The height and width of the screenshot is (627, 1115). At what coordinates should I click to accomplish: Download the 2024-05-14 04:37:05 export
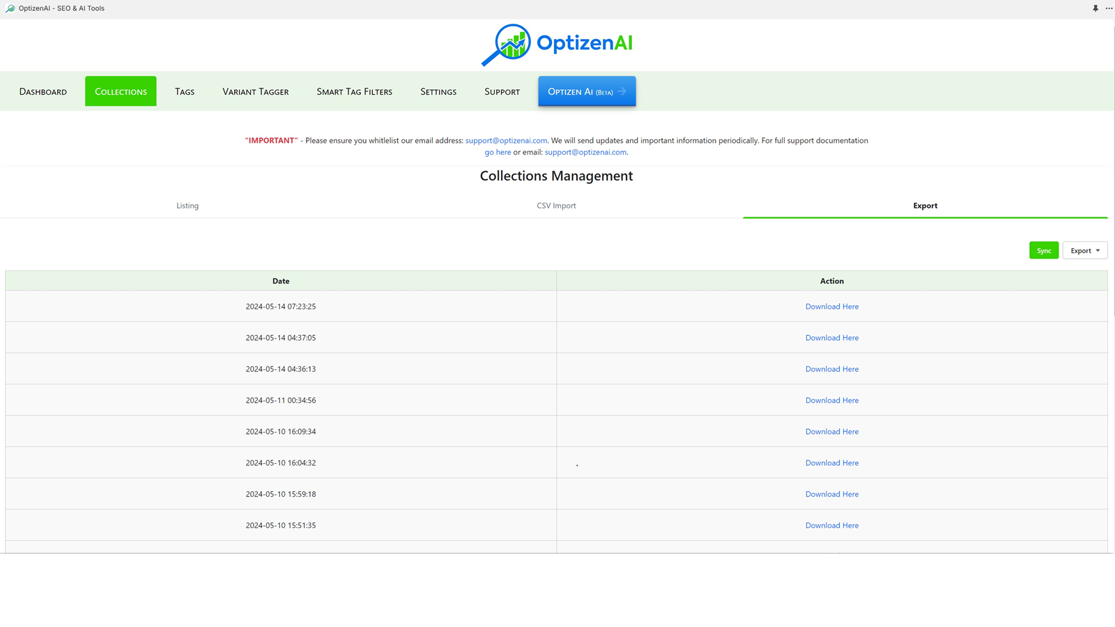click(x=832, y=338)
